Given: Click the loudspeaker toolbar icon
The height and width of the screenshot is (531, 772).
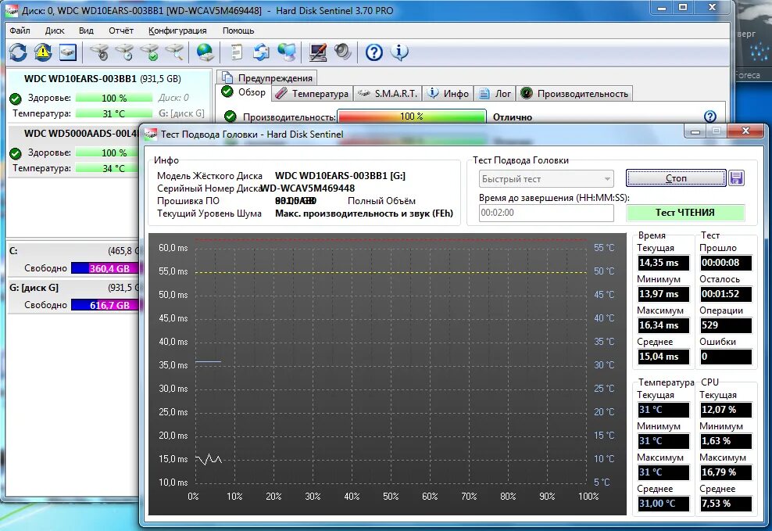Looking at the screenshot, I should pos(343,52).
